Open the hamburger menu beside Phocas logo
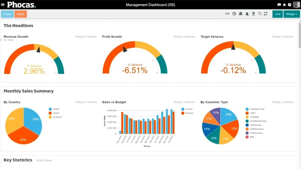The width and height of the screenshot is (301, 169). click(3, 5)
